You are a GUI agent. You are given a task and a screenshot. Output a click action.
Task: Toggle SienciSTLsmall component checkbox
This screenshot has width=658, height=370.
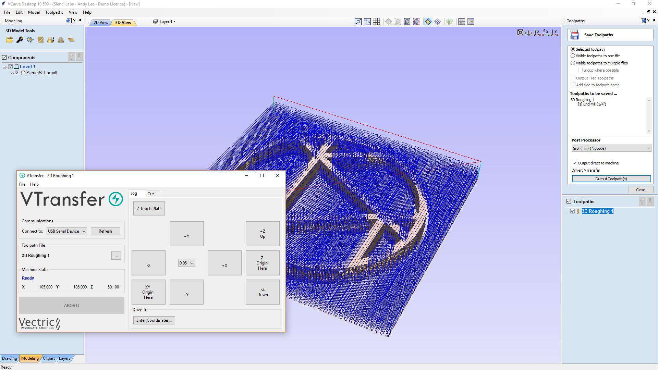pyautogui.click(x=17, y=73)
